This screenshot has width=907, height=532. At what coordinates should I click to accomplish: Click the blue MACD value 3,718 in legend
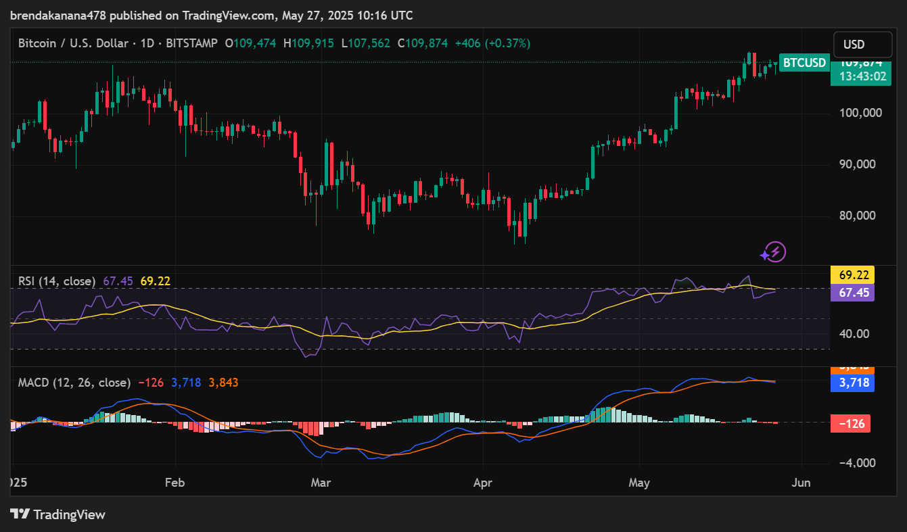pos(186,383)
